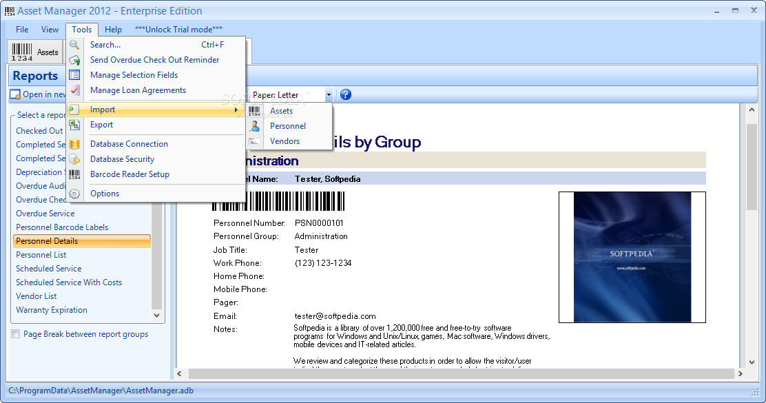
Task: Select the Checked Out report
Action: tap(39, 131)
